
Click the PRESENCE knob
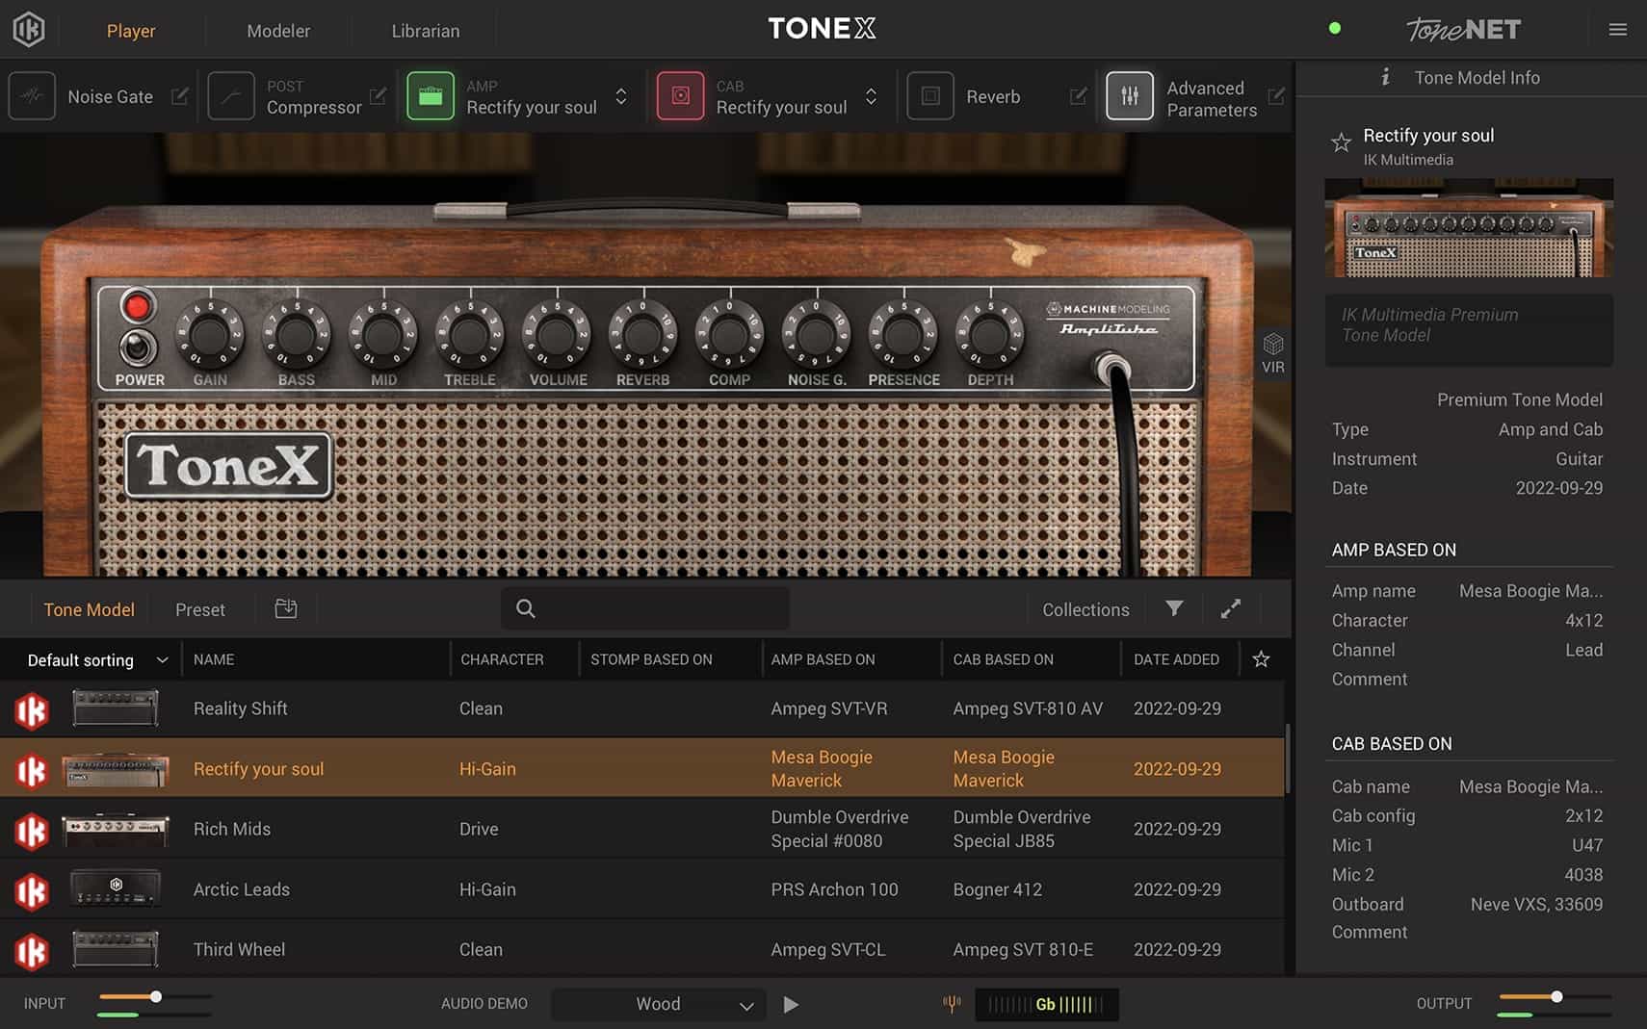902,335
